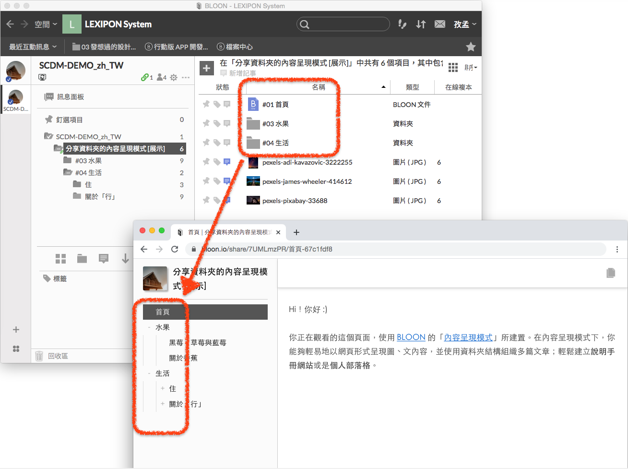Click the download arrow in bottom toolbar

[x=125, y=259]
